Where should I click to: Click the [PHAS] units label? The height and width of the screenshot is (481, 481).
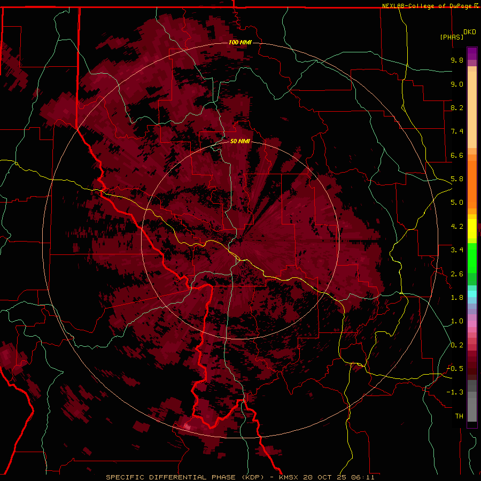click(x=452, y=37)
